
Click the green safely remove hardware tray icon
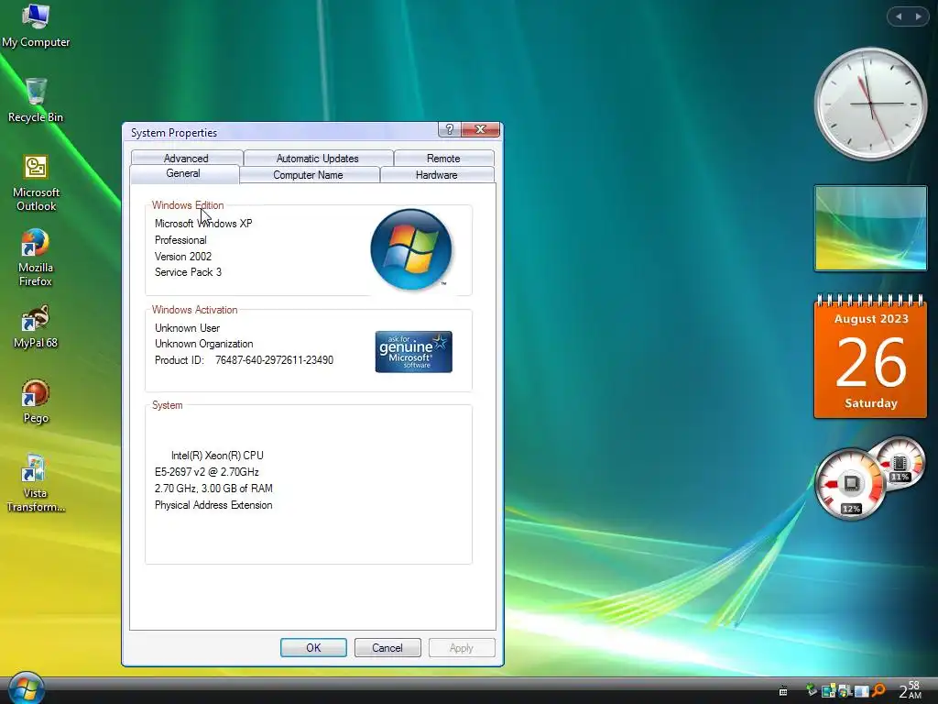[x=812, y=690]
